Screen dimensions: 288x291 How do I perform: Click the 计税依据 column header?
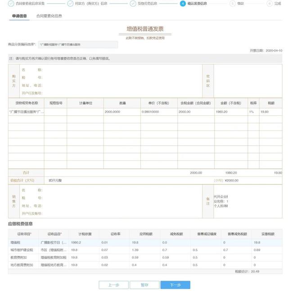[85, 234]
